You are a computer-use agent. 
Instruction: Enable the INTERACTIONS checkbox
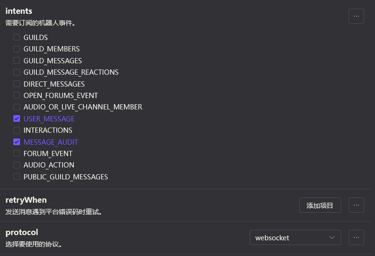pos(17,130)
